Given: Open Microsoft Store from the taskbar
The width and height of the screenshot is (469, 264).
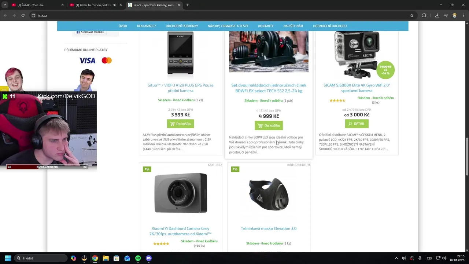Looking at the screenshot, I should coord(117,258).
